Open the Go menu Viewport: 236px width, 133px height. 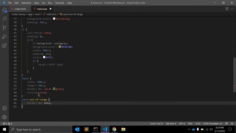(x=44, y=3)
